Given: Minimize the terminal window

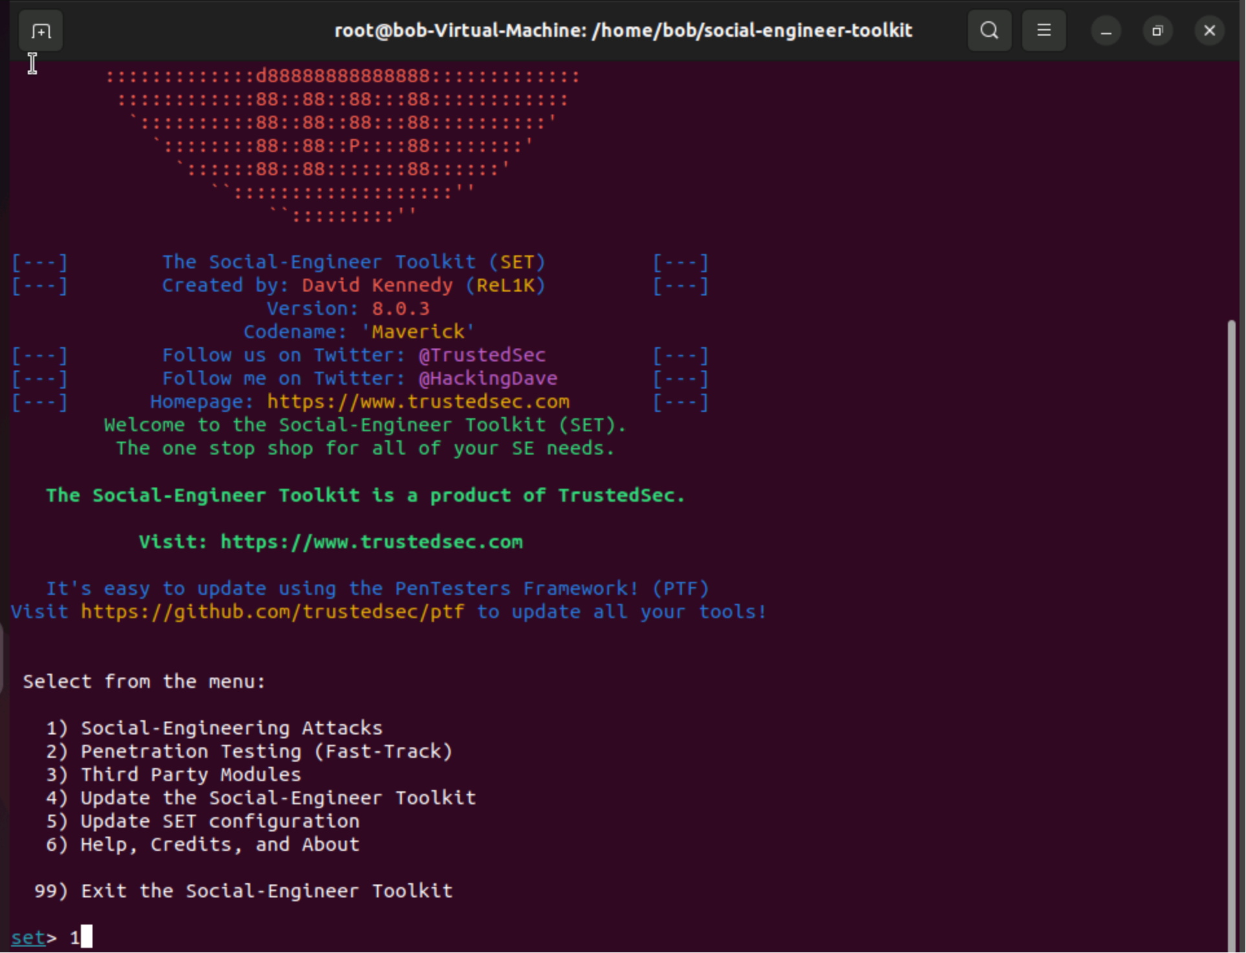Looking at the screenshot, I should point(1106,31).
